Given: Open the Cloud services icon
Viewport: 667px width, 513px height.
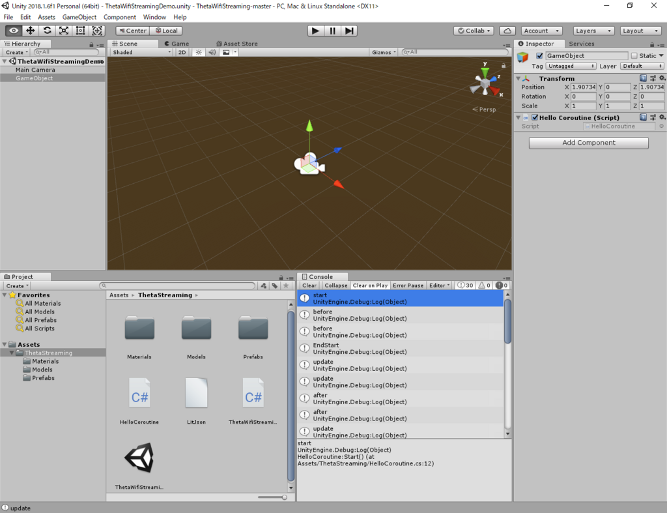Looking at the screenshot, I should [507, 31].
